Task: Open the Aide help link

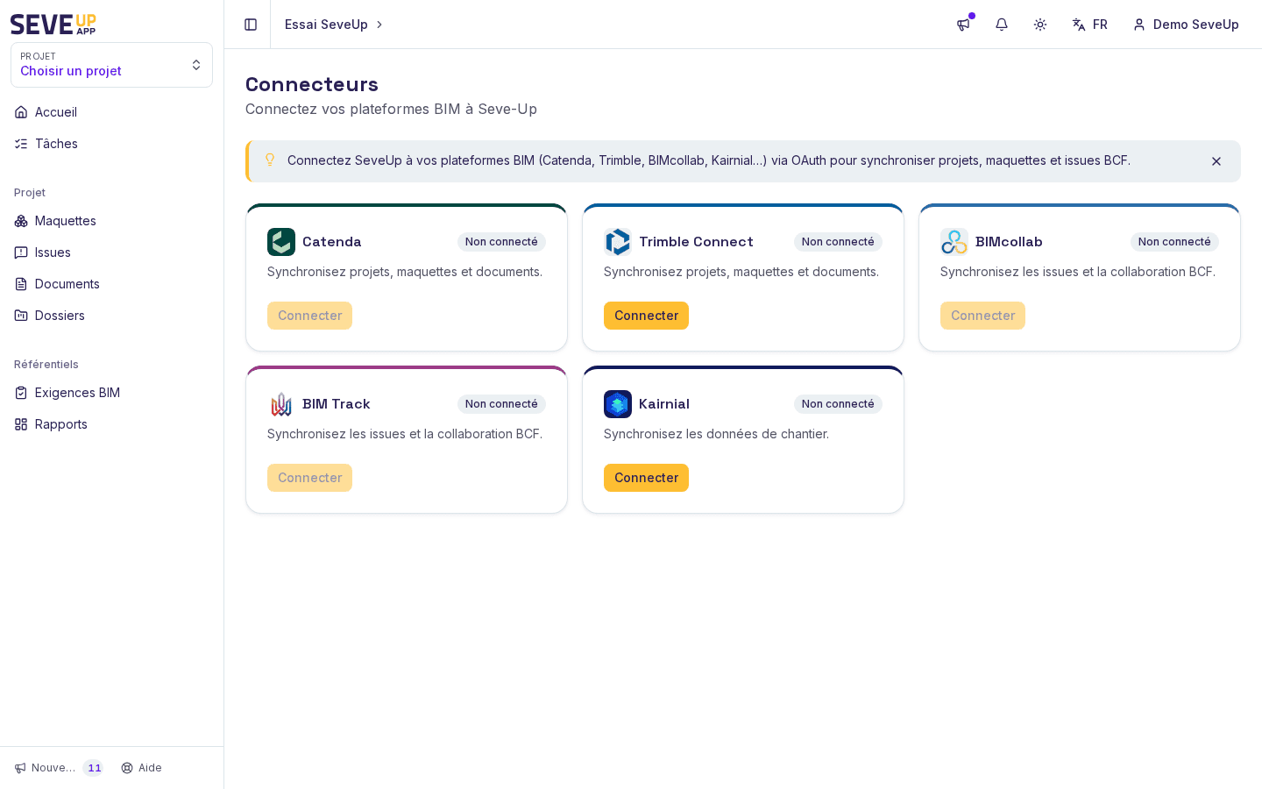Action: 141,768
